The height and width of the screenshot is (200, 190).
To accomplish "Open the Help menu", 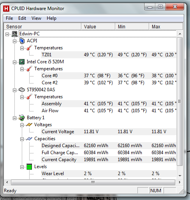I will (51, 18).
